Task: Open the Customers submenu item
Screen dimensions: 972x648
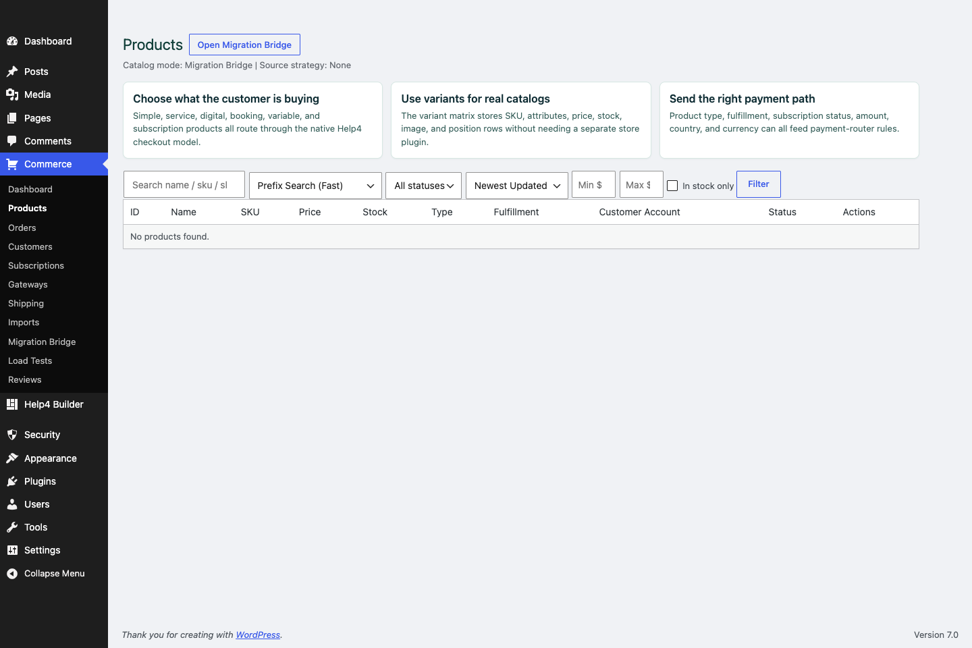Action: point(30,247)
